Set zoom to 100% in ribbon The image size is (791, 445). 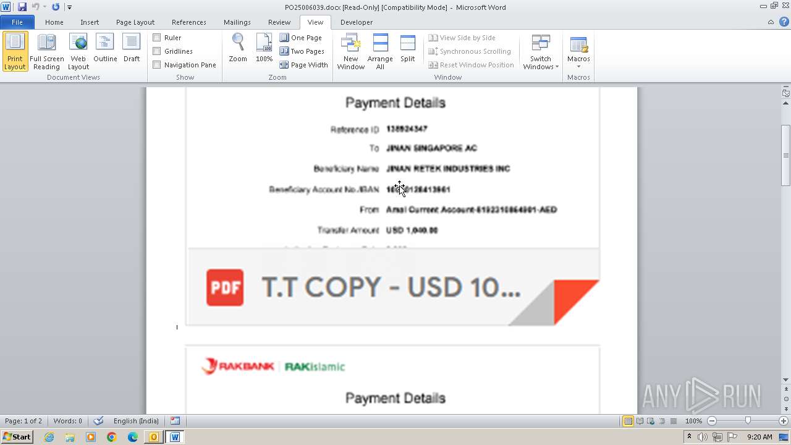pyautogui.click(x=264, y=48)
